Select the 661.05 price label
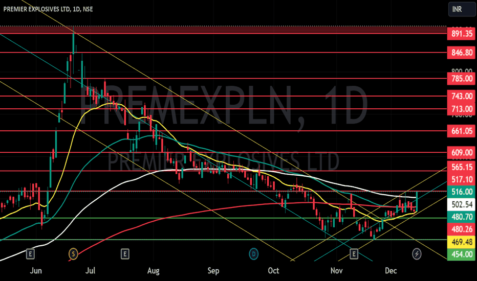This screenshot has width=477, height=281. tap(461, 131)
